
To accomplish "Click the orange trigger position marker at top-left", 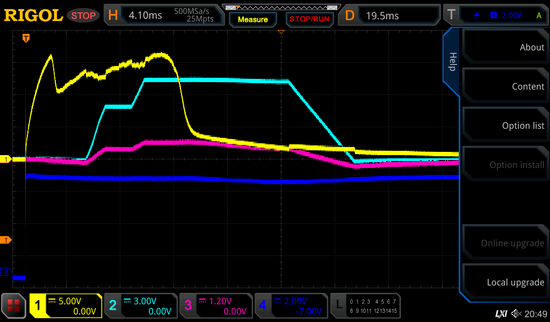I will point(25,38).
